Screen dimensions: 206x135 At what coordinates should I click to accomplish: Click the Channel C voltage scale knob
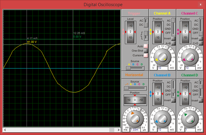pyautogui.click(x=190, y=57)
